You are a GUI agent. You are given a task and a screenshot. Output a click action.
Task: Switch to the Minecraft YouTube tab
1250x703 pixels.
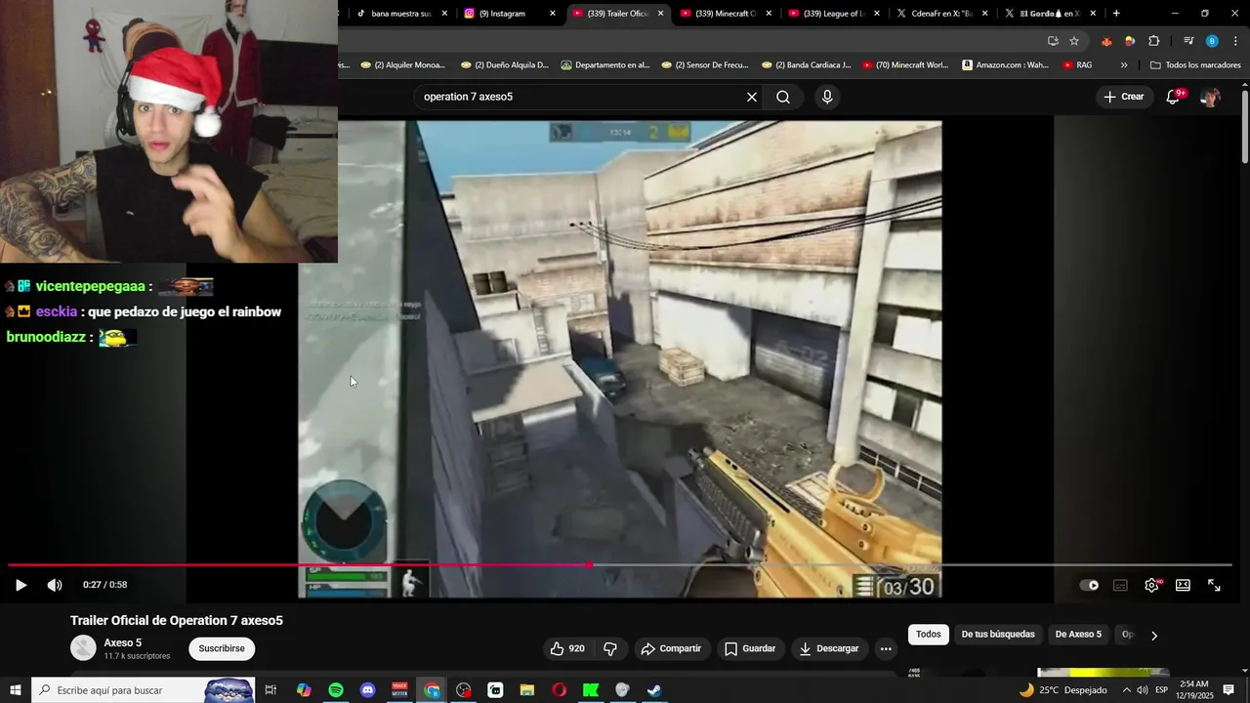click(x=723, y=14)
